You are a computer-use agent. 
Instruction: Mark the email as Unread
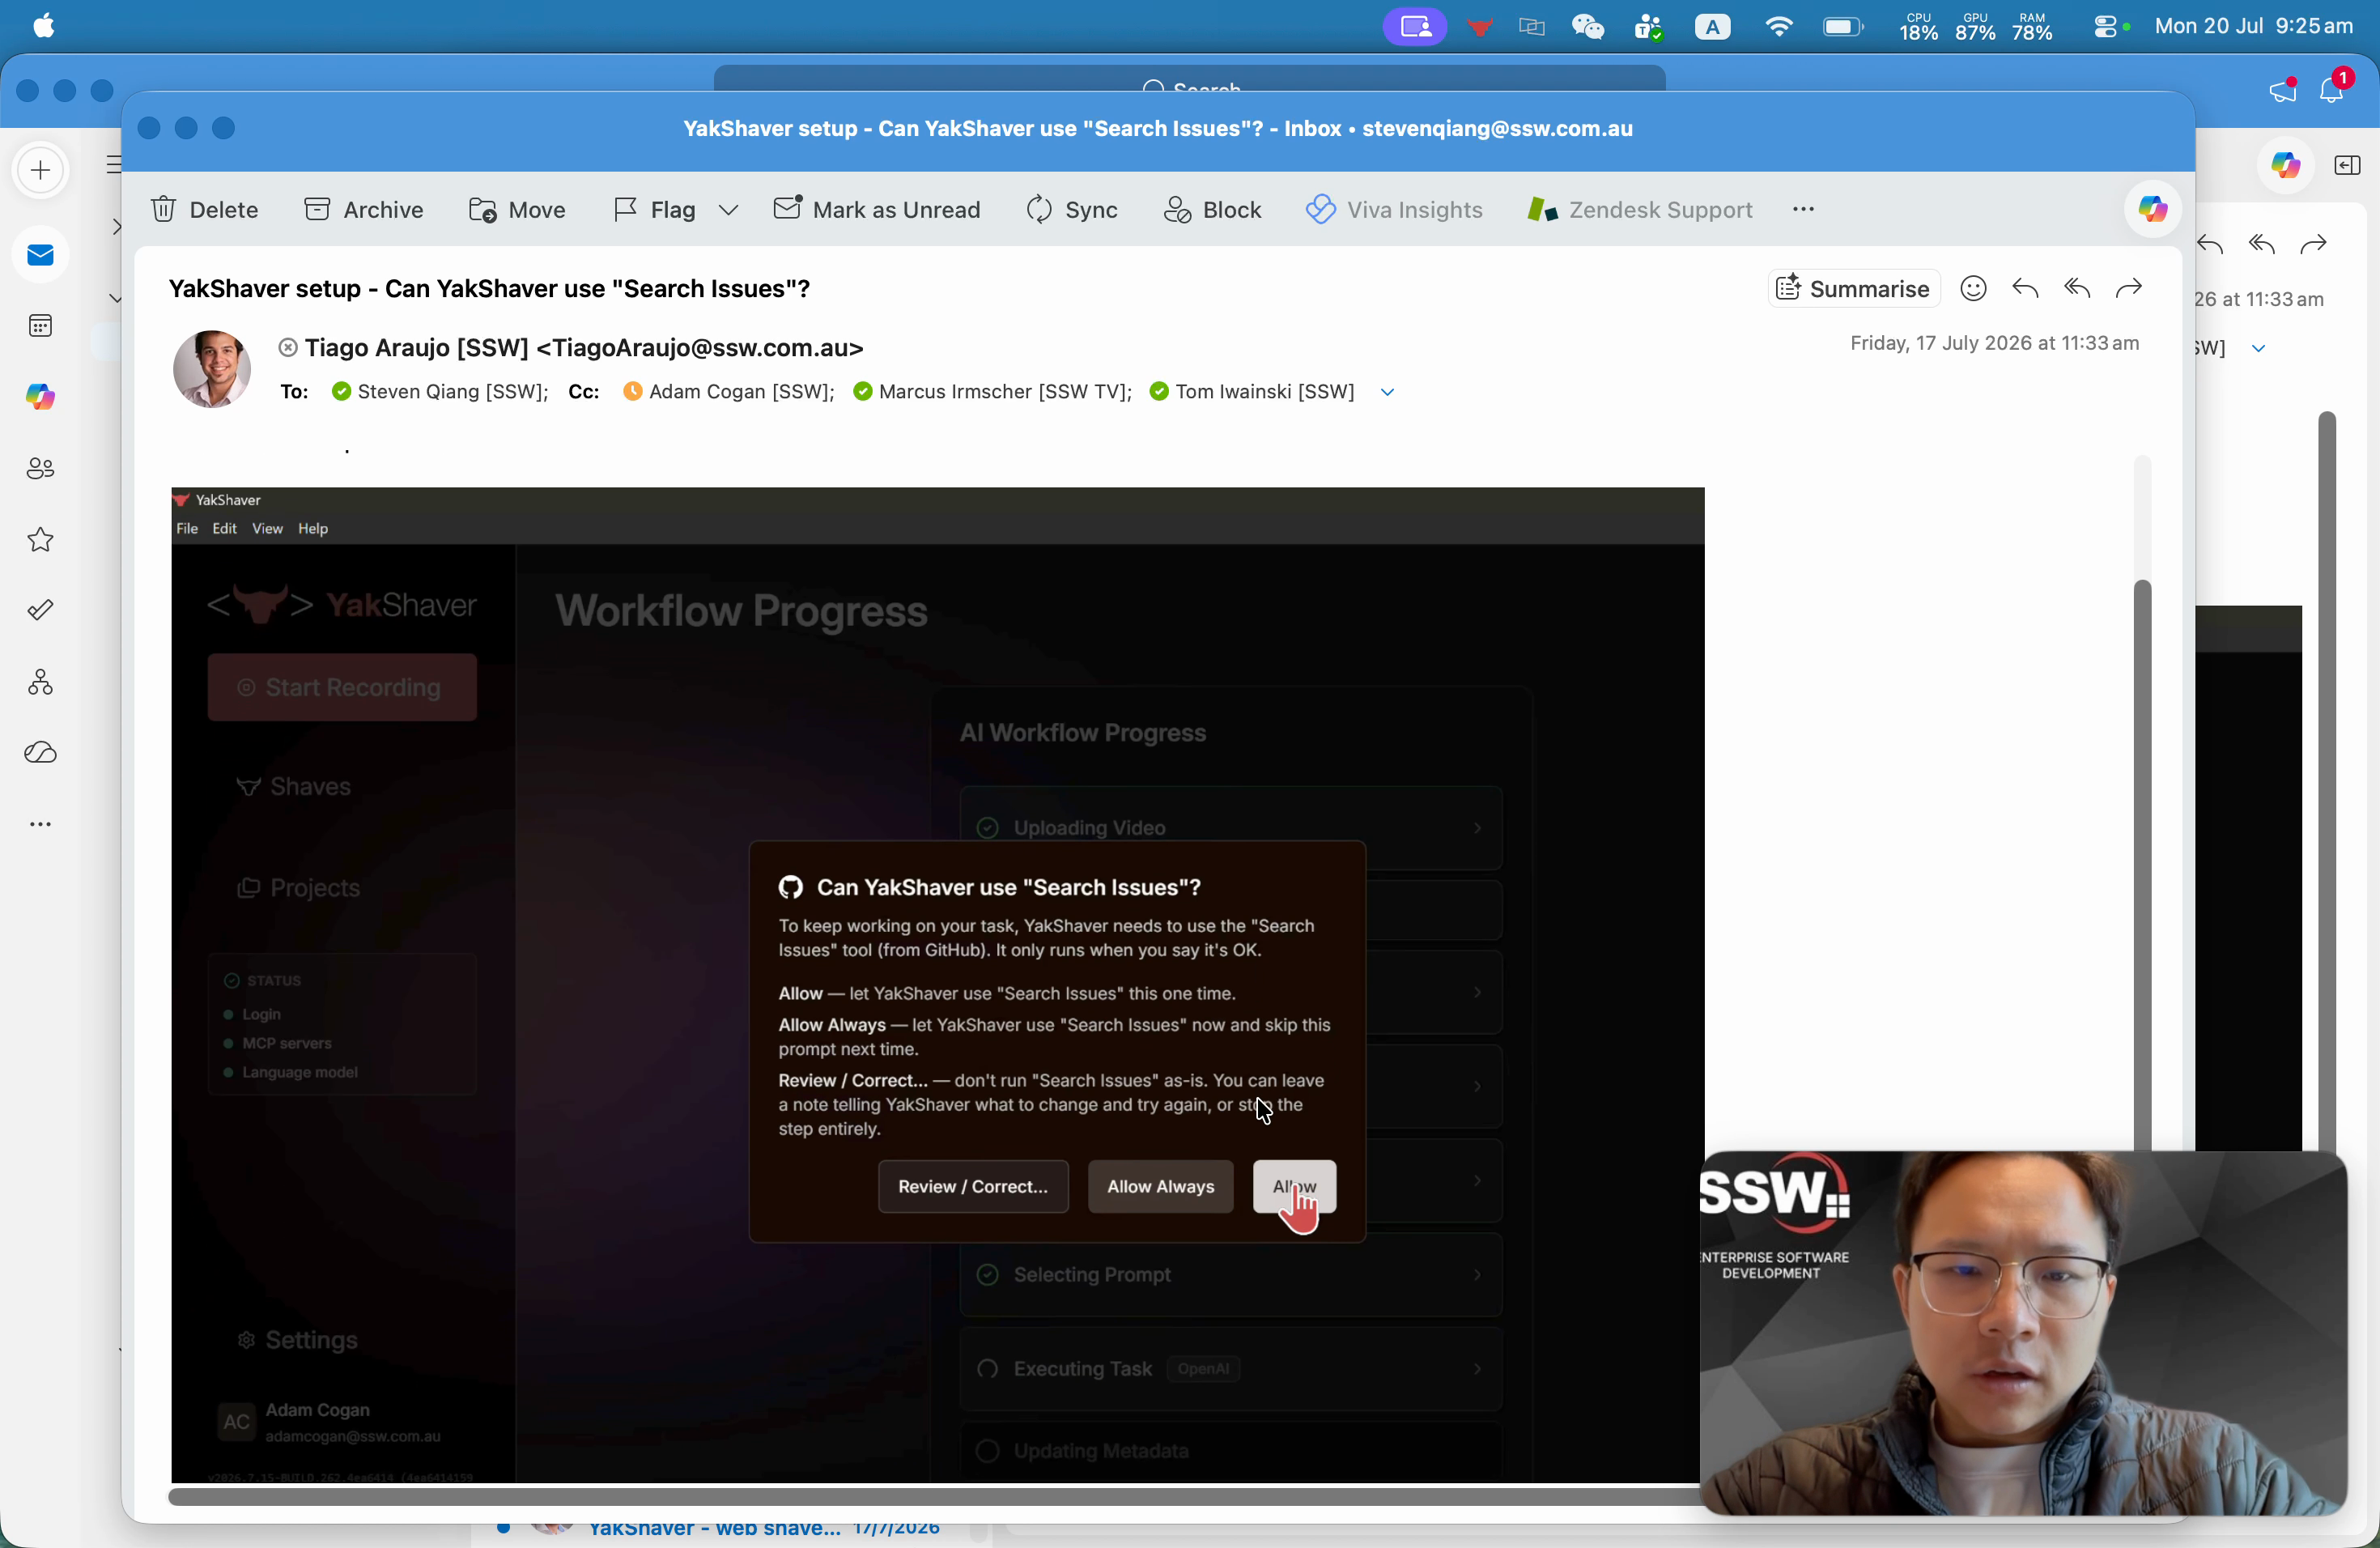877,210
